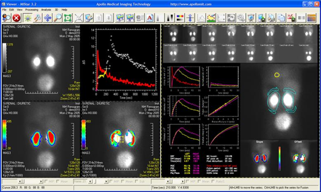Click the red X close-study toolbar icon
The width and height of the screenshot is (321, 192).
[x=17, y=17]
